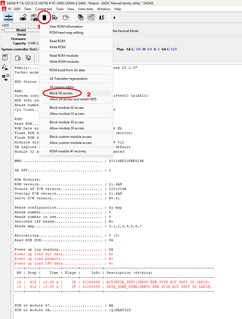Click the running man exit icon
This screenshot has width=242, height=319.
(101, 18)
